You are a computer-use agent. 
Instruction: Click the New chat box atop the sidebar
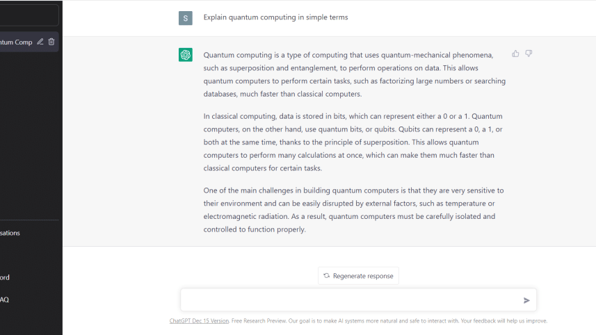coord(28,15)
